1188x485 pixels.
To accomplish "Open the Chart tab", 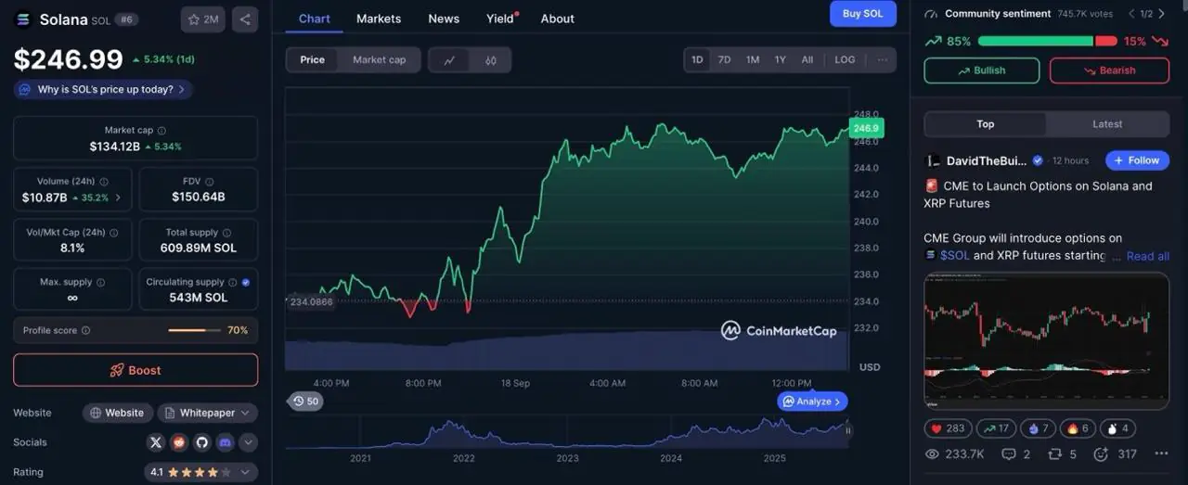I will click(x=315, y=19).
